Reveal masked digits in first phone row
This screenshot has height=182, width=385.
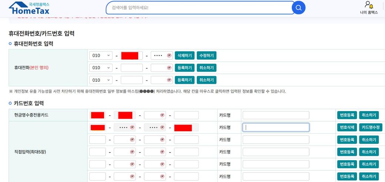[x=169, y=55]
